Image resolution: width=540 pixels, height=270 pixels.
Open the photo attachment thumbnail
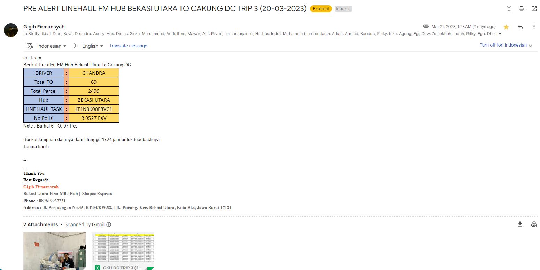pyautogui.click(x=54, y=251)
